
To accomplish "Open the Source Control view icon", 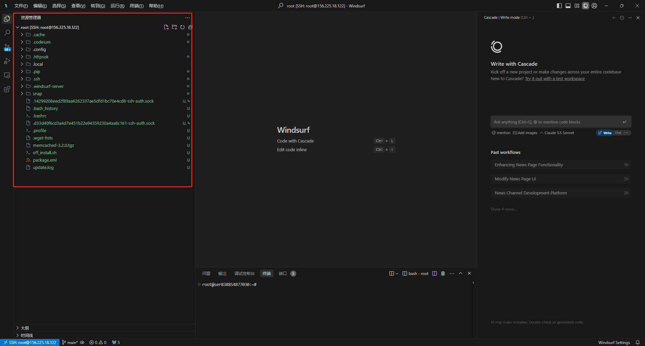I will [x=7, y=47].
